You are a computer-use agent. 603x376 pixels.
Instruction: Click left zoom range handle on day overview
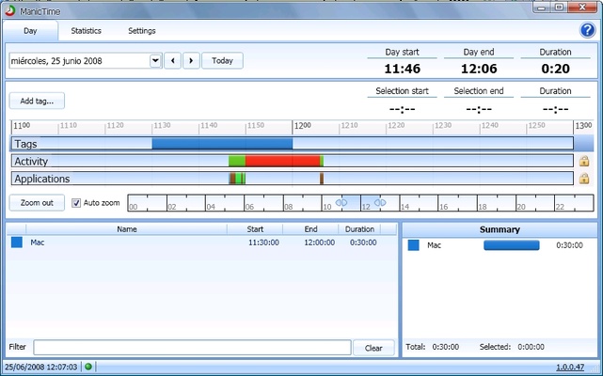(x=341, y=203)
